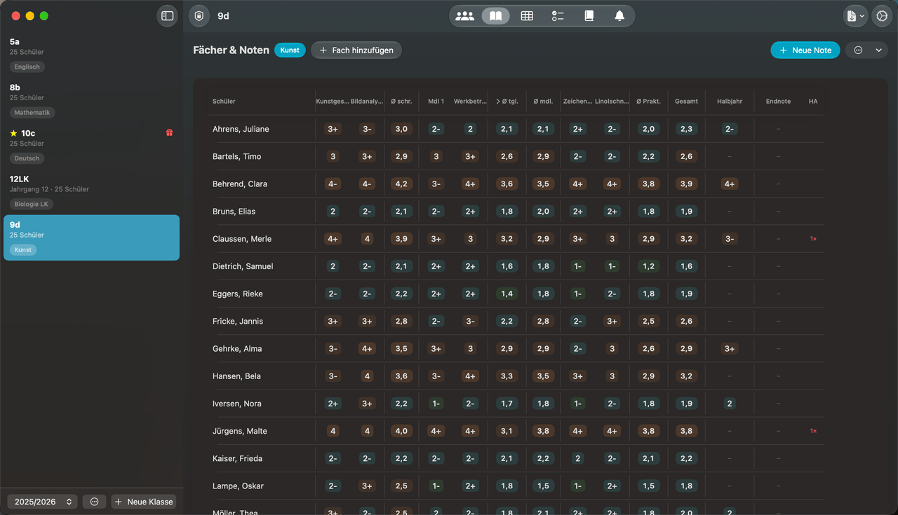The image size is (898, 515).
Task: Open notifications via the bell icon
Action: click(x=619, y=16)
